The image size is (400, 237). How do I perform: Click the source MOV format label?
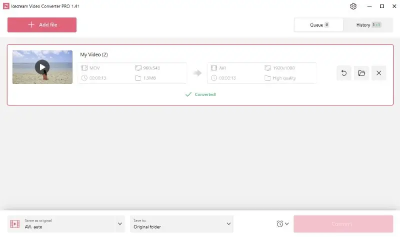point(94,68)
